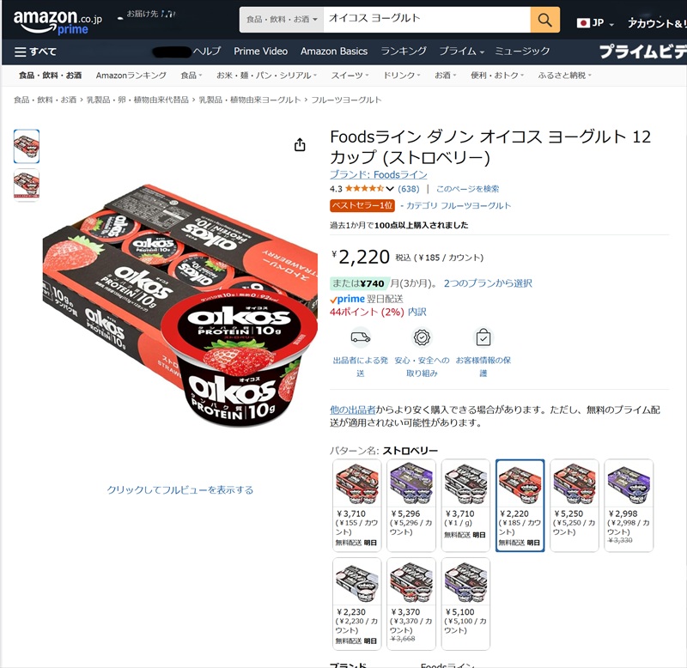The height and width of the screenshot is (668, 687).
Task: Click the safety badge icon
Action: (422, 337)
